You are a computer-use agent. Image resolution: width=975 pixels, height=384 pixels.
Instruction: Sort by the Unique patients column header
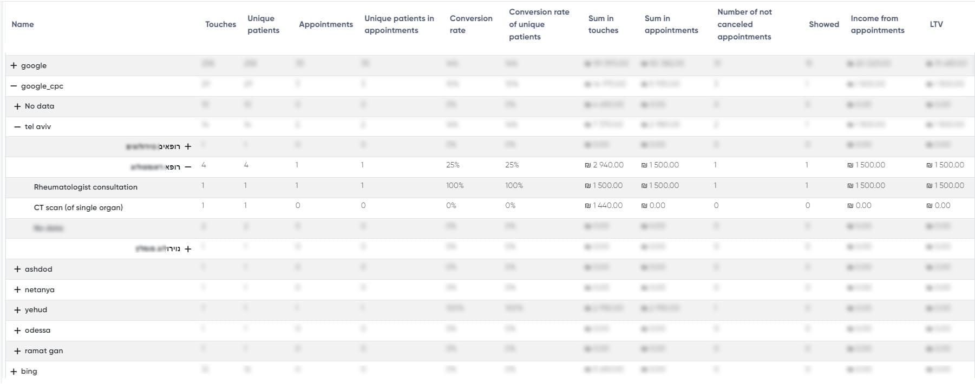(264, 24)
